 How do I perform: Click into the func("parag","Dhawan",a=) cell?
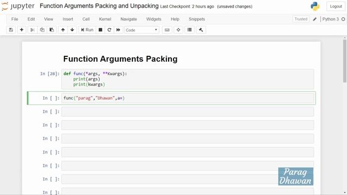coord(188,98)
